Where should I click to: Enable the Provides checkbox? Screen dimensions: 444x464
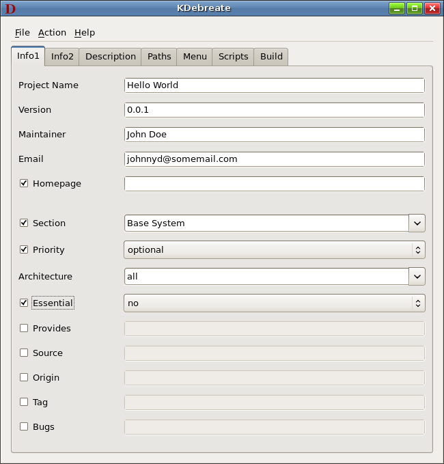click(x=24, y=328)
